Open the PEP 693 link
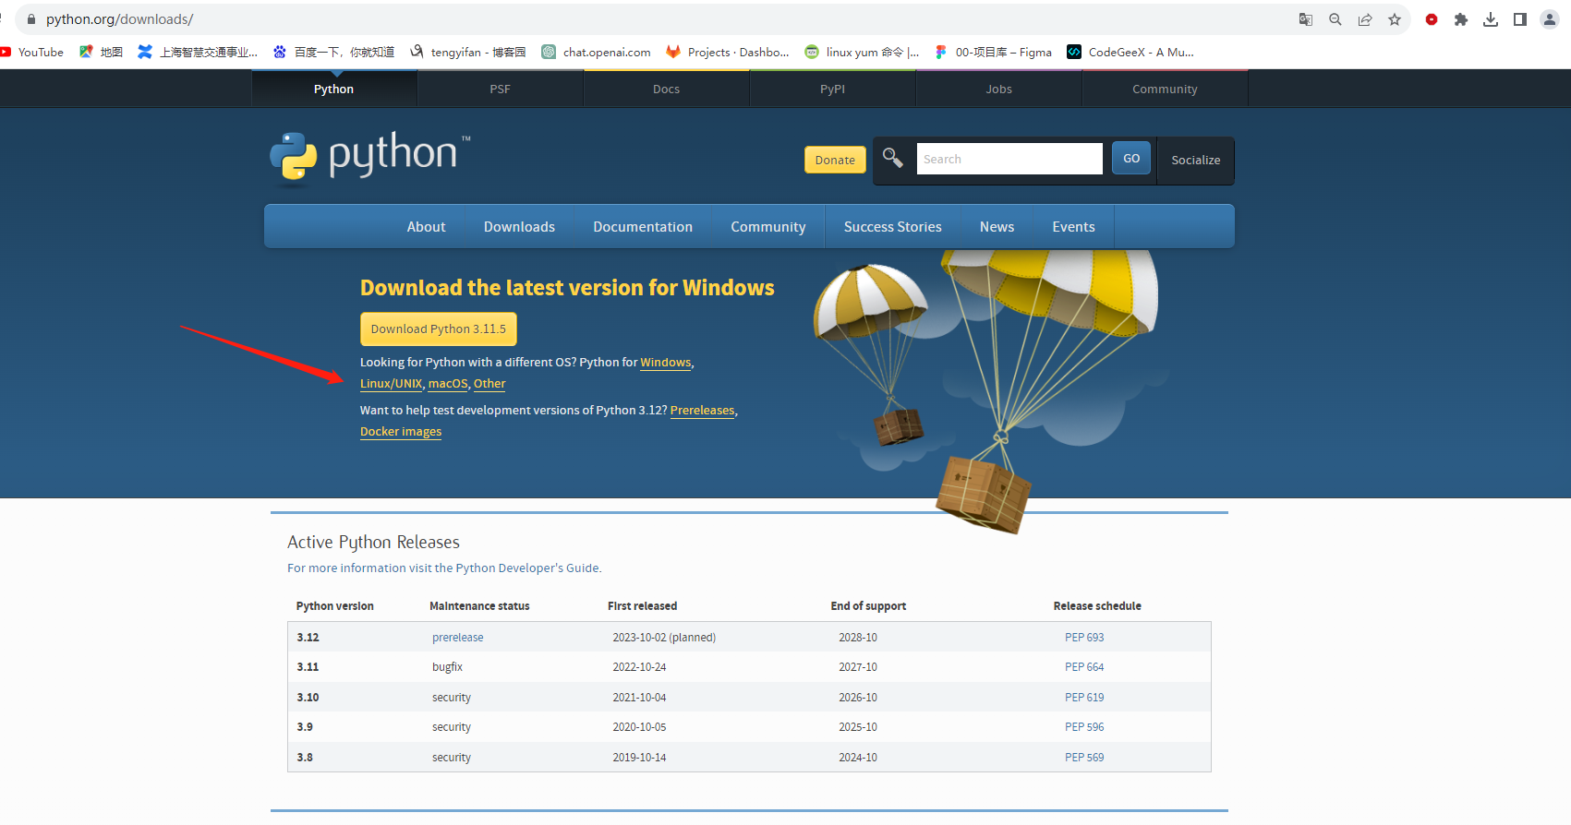Screen dimensions: 1571x825 1084,638
